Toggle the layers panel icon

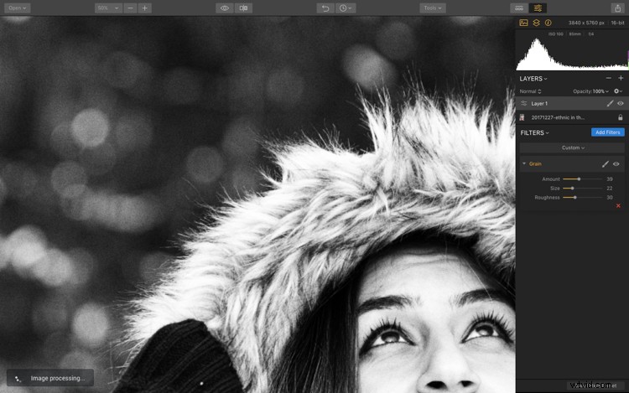[x=537, y=23]
